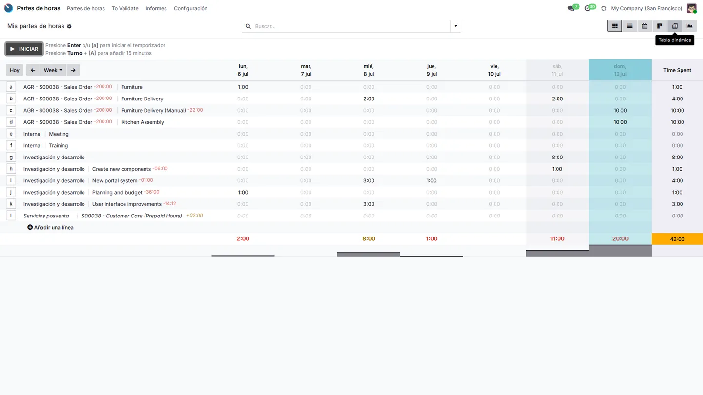Click the Hoy button
This screenshot has height=395, width=703.
pos(15,70)
